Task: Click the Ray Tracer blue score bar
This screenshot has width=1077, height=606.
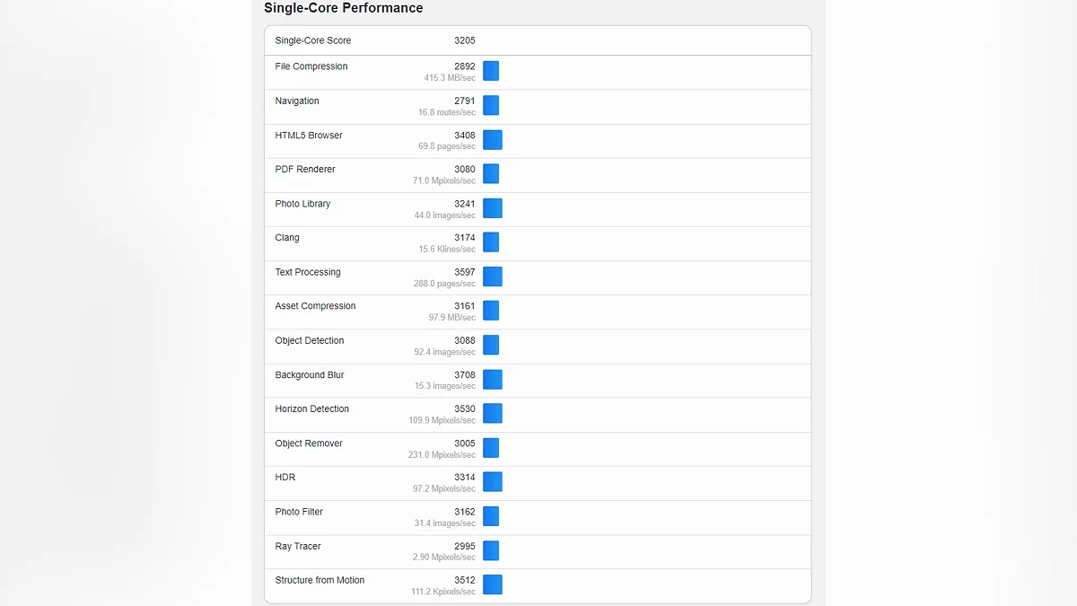Action: click(491, 550)
